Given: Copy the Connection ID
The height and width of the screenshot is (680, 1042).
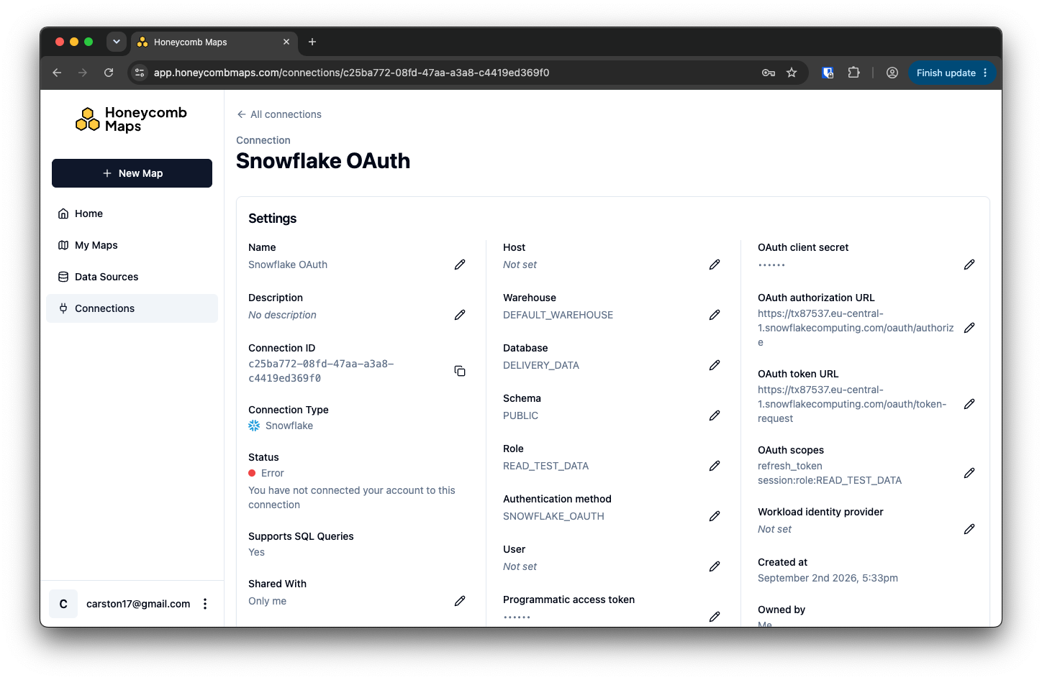Looking at the screenshot, I should click(x=460, y=371).
